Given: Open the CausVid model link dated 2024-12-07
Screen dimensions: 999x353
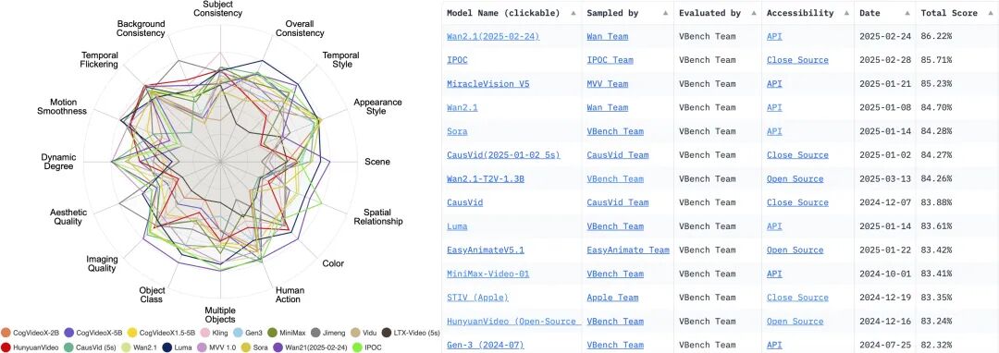Looking at the screenshot, I should pyautogui.click(x=464, y=202).
